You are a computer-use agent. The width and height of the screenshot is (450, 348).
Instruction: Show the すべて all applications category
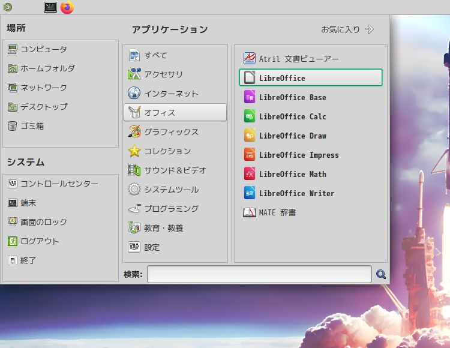tap(175, 55)
